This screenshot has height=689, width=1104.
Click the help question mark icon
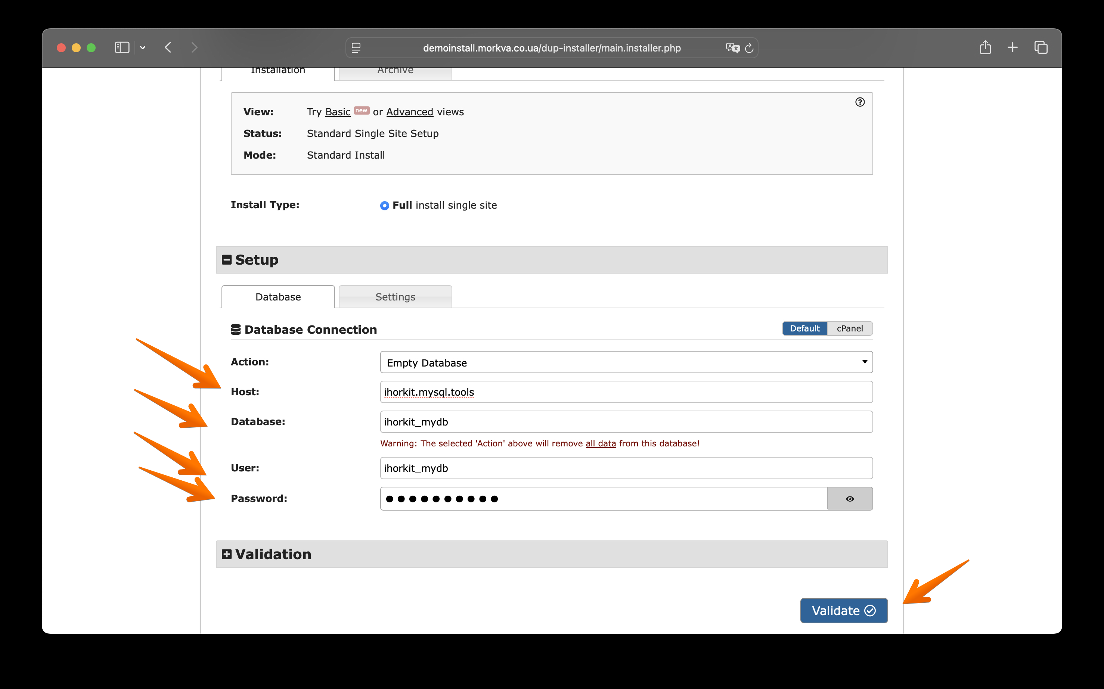(860, 102)
